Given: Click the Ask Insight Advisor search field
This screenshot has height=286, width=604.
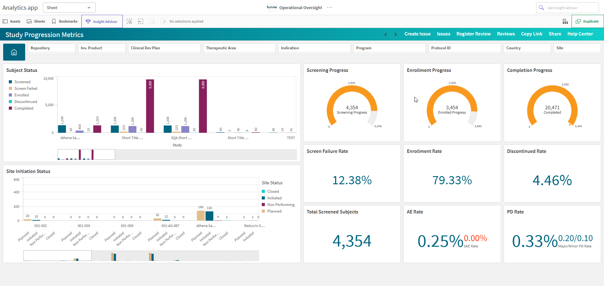Looking at the screenshot, I should 567,8.
